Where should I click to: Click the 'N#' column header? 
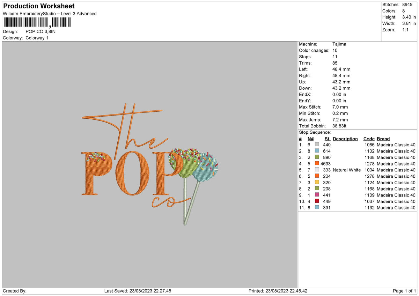click(x=310, y=139)
